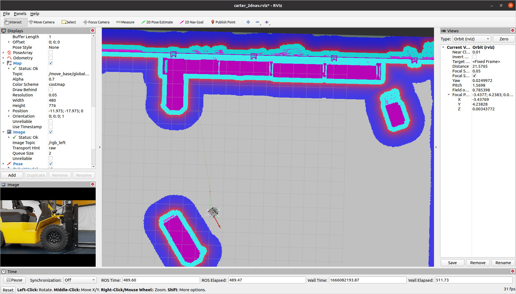Close the Time panel
This screenshot has height=294, width=516.
pos(512,271)
